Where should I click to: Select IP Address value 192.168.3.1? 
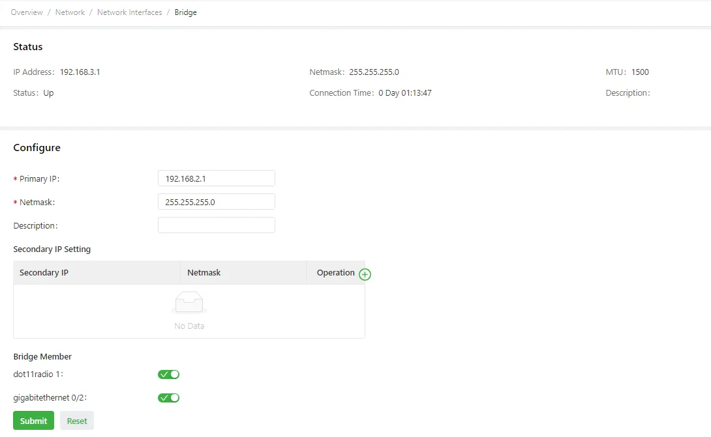pos(80,72)
